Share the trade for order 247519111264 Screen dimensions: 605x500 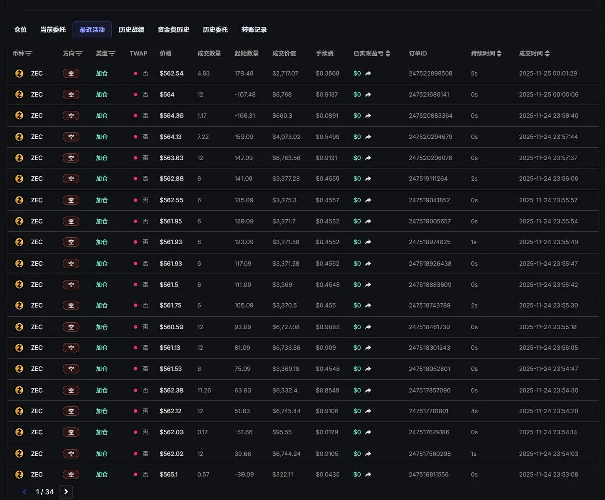(368, 179)
